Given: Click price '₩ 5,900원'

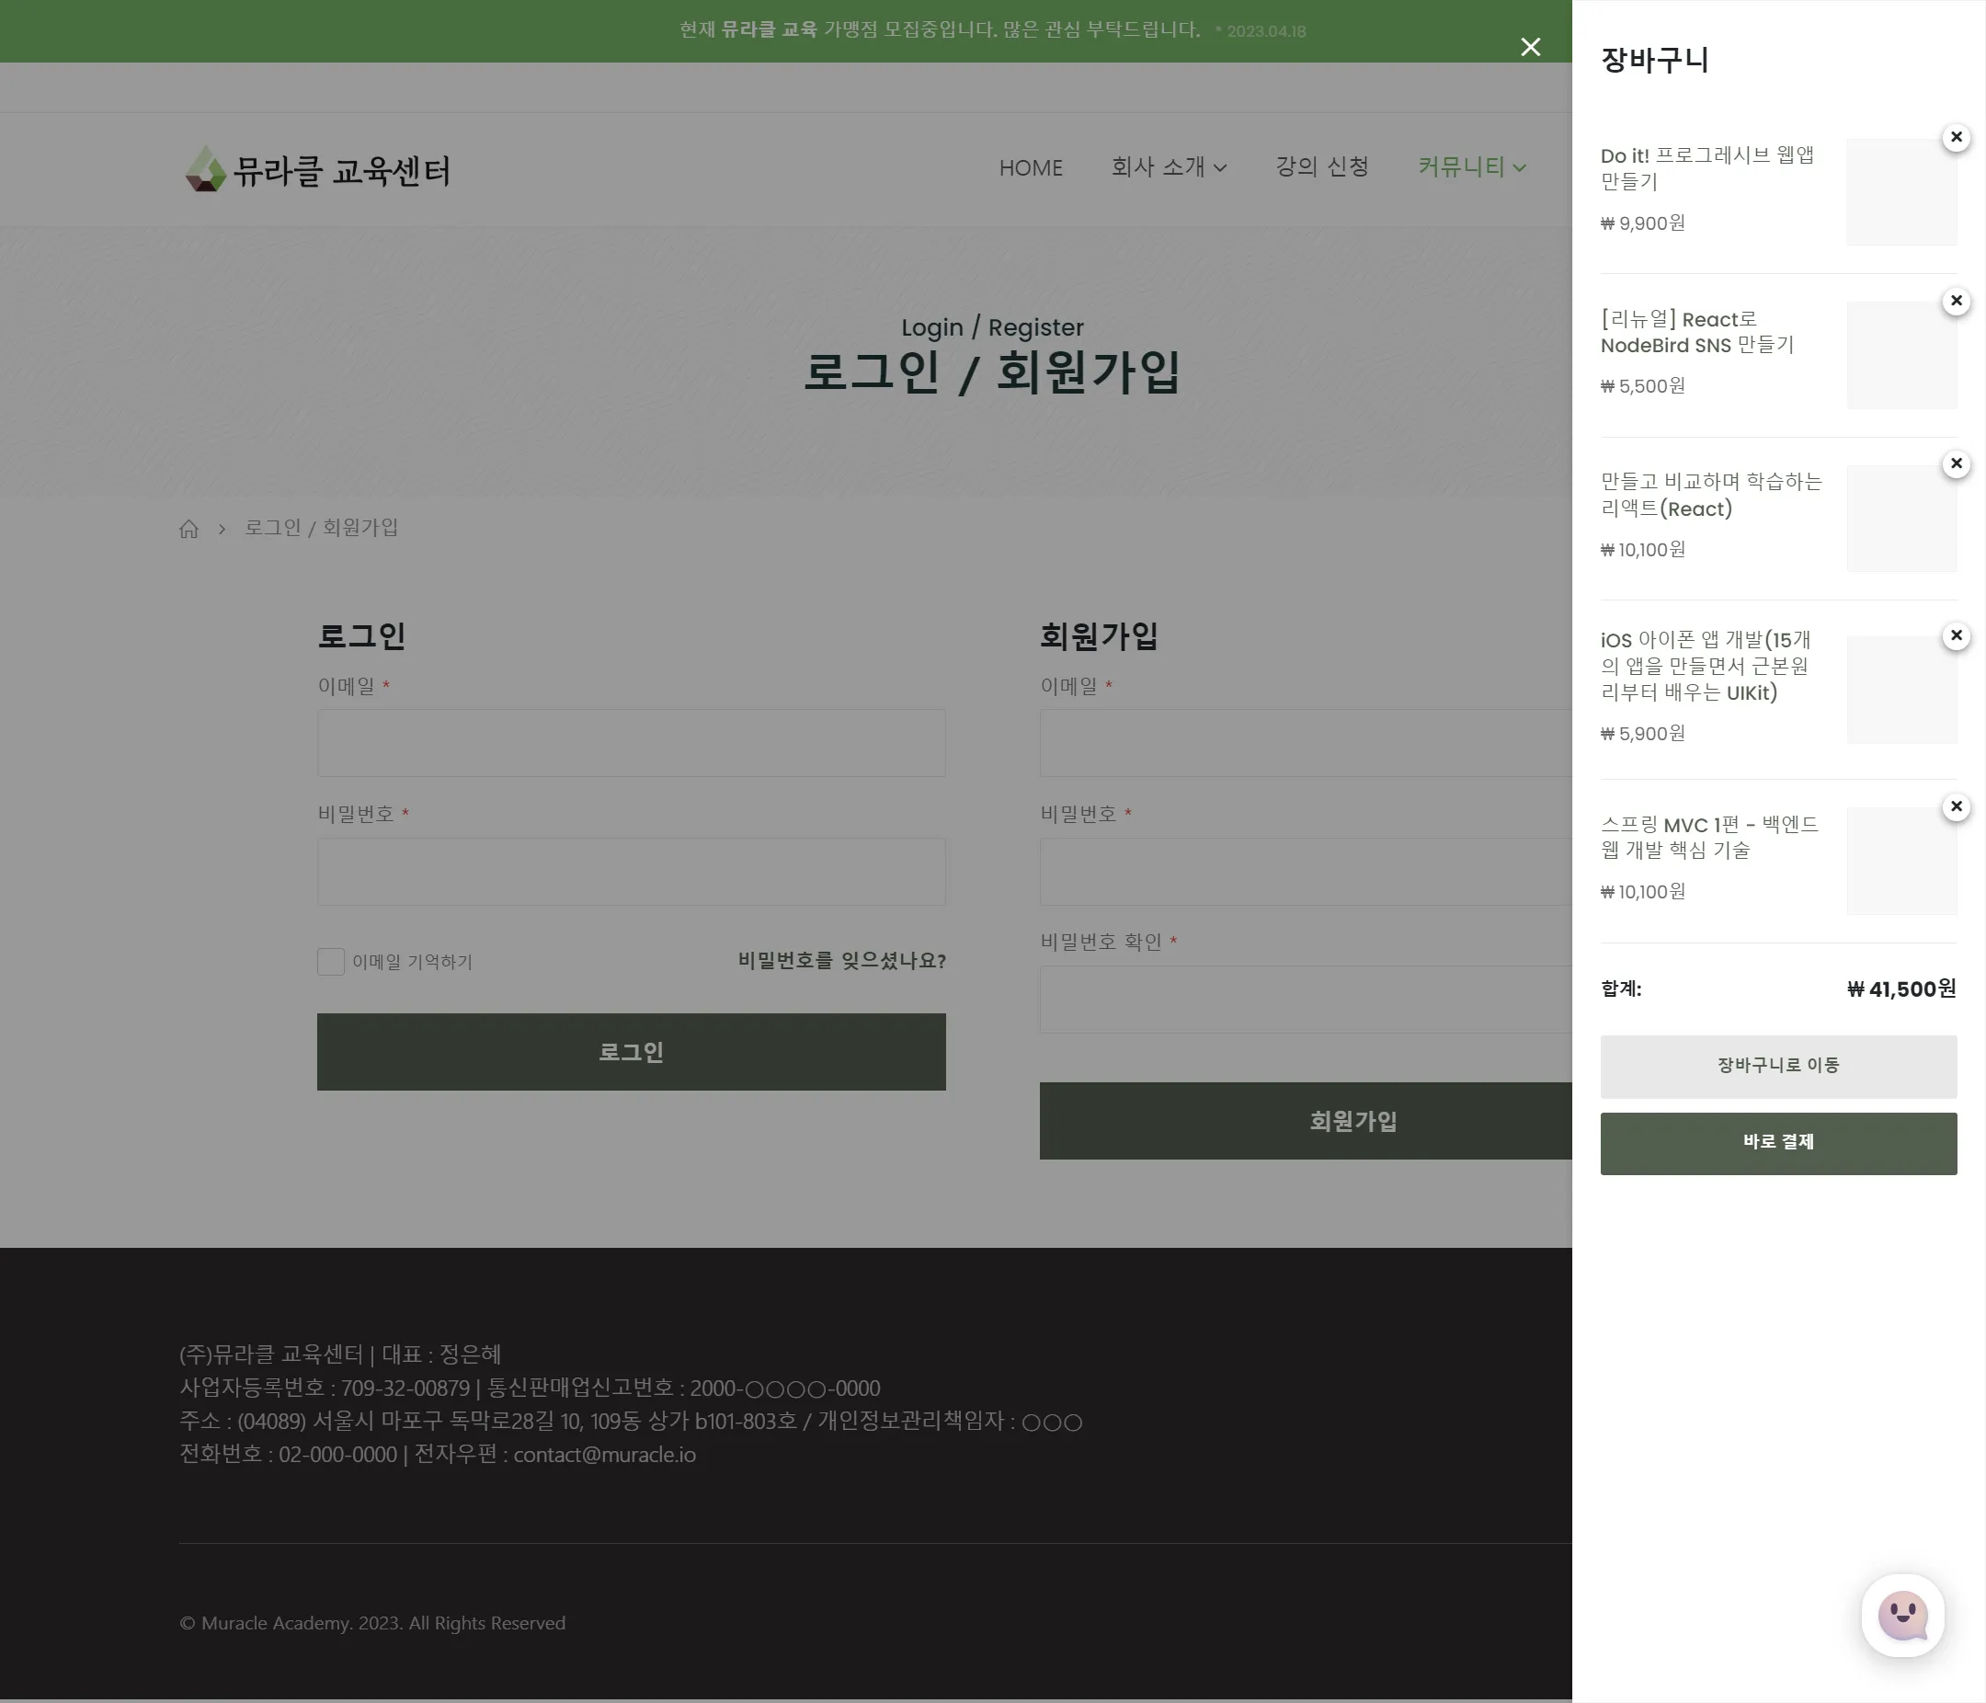Looking at the screenshot, I should [1643, 734].
